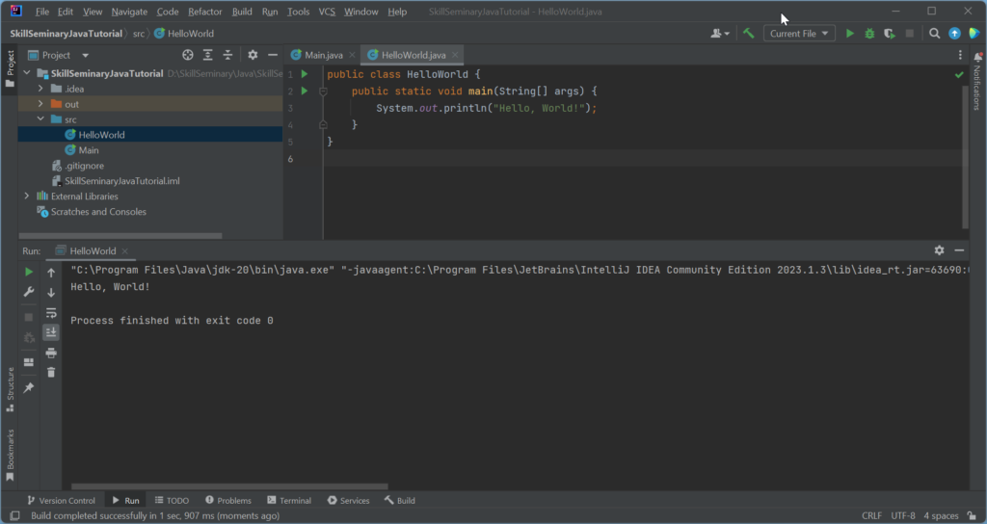Open the VCS menu
The height and width of the screenshot is (524, 987).
pos(327,12)
